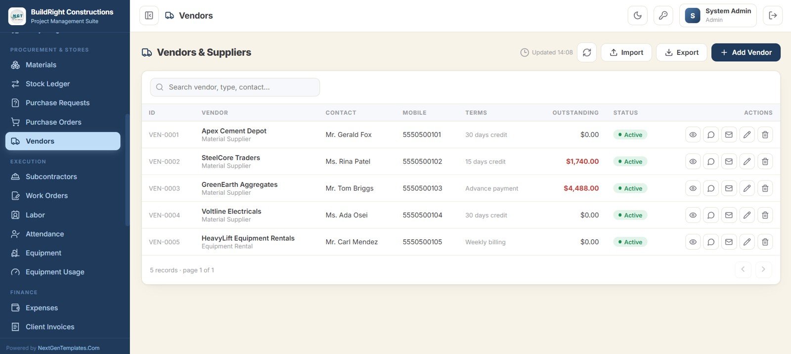Send chat message to HeavyLift Equipment Rentals
791x354 pixels.
pos(711,242)
